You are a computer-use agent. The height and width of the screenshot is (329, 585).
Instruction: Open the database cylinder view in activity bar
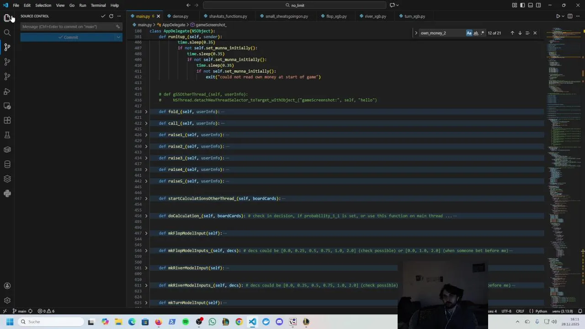tap(7, 164)
